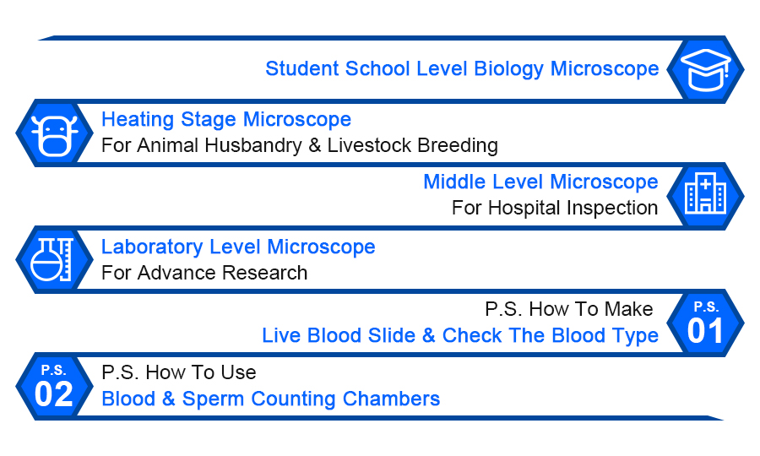Open the Heating Stage Microscope heading
Screen dimensions: 760x456
[x=226, y=119]
